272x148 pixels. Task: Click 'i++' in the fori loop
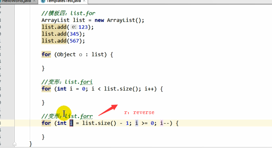tap(149, 89)
